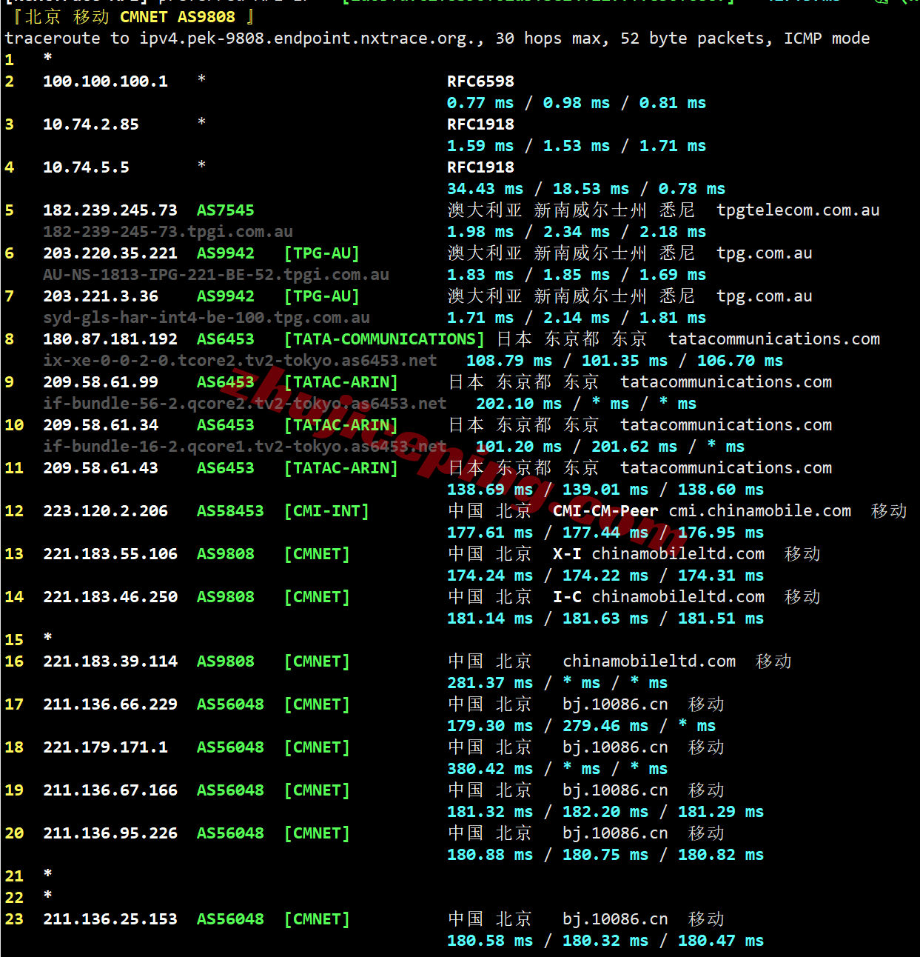This screenshot has height=957, width=920.
Task: Select IP 221.183.39.114 on hop 16
Action: [x=110, y=661]
